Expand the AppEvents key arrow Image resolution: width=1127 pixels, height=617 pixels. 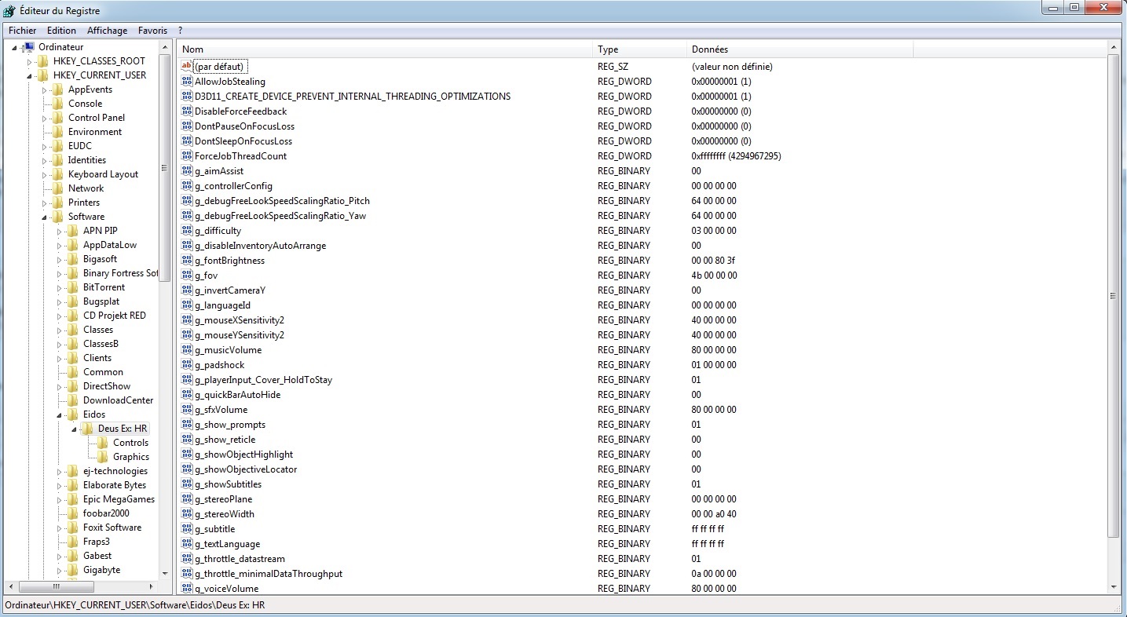coord(45,89)
